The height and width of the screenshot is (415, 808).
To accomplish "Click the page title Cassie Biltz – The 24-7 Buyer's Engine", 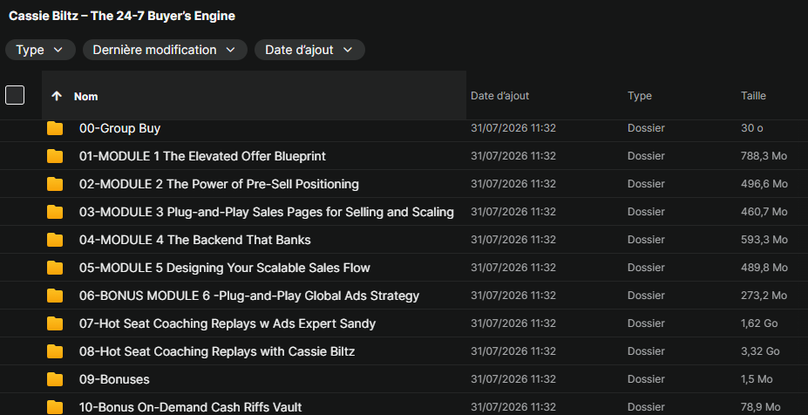I will 122,16.
